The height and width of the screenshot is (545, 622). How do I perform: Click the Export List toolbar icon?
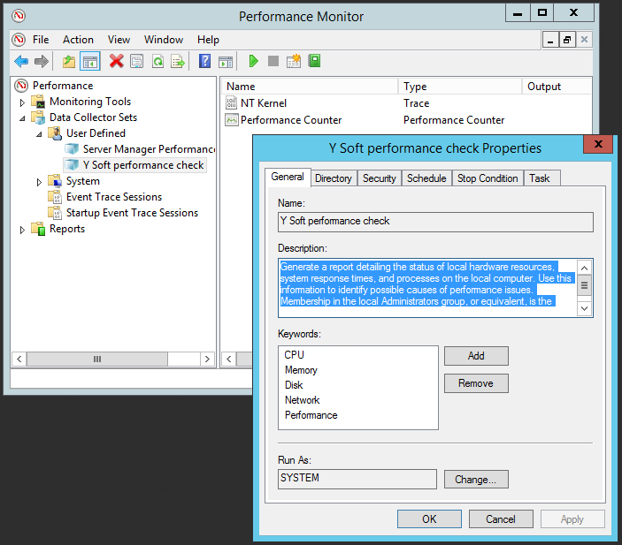coord(178,61)
